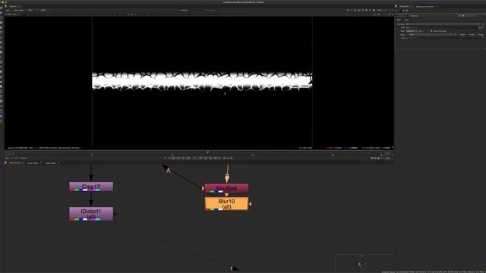The width and height of the screenshot is (486, 273).
Task: Switch to the Node Graph tab
Action: pyautogui.click(x=14, y=163)
